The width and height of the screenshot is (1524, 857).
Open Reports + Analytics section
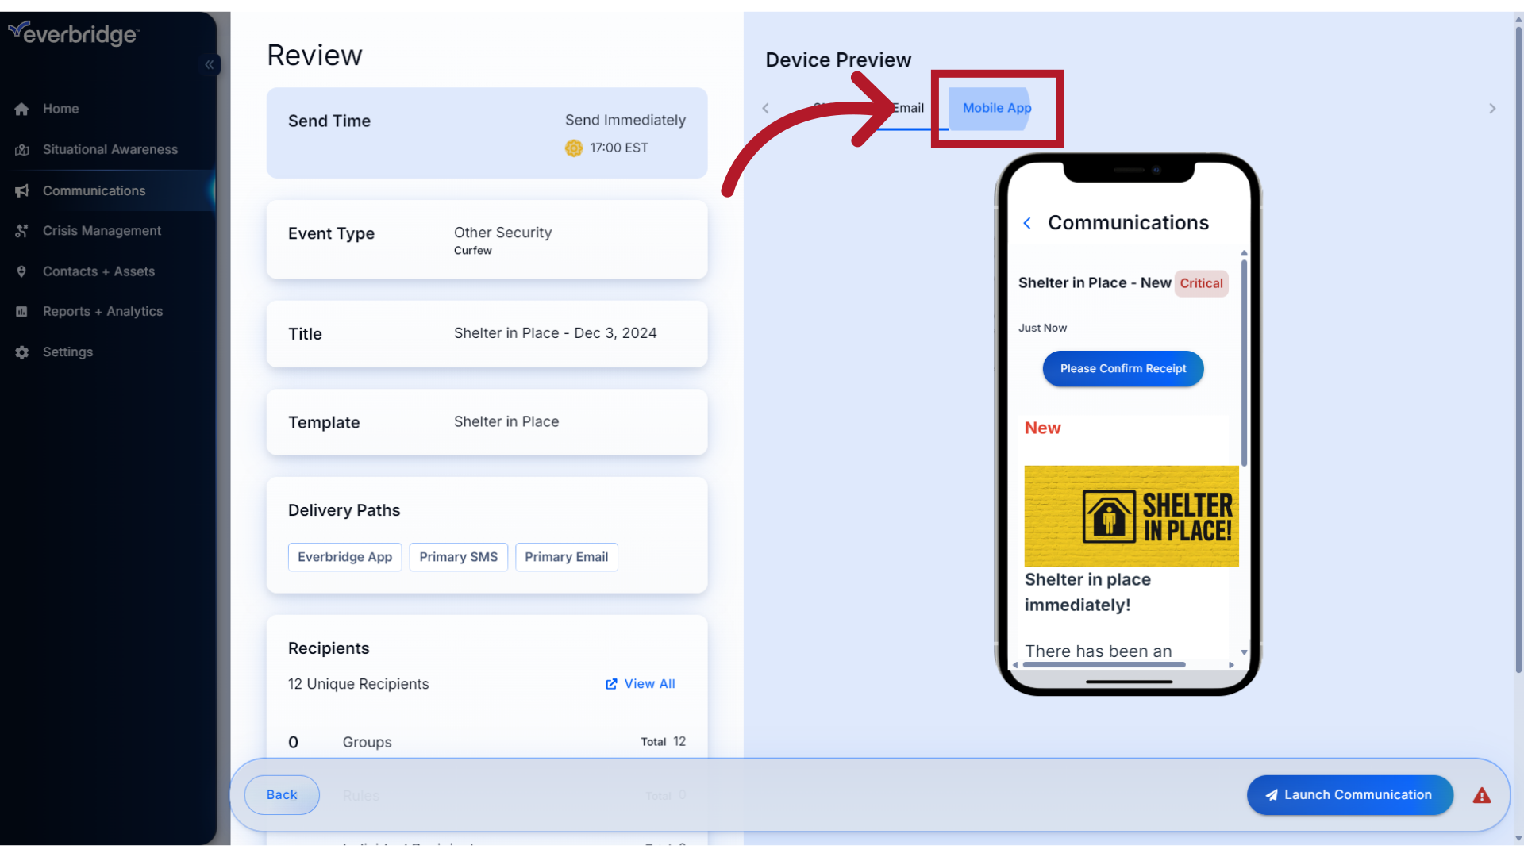point(102,311)
